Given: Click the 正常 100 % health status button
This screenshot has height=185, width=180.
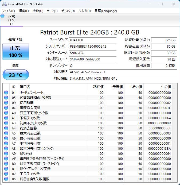Looking at the screenshot, I should point(16,52).
